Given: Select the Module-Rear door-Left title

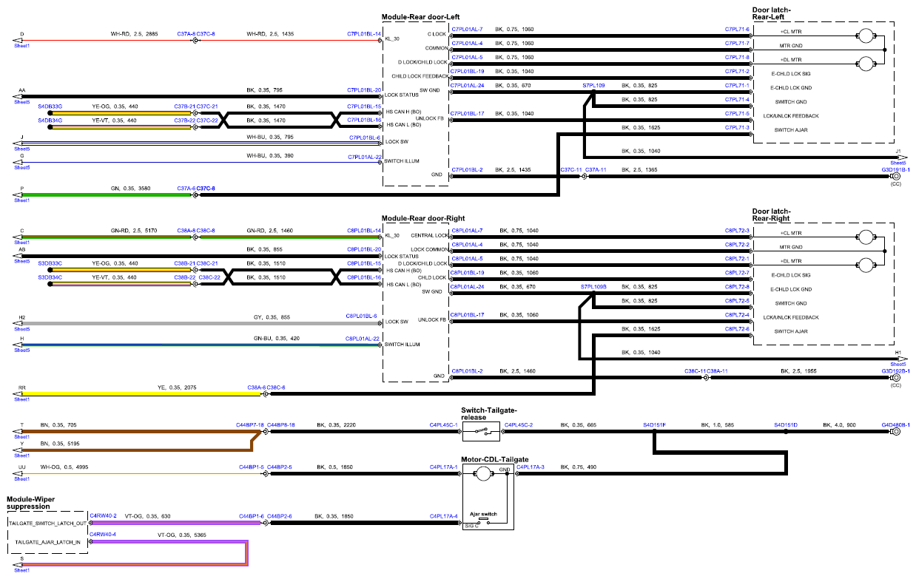Looking at the screenshot, I should (419, 17).
